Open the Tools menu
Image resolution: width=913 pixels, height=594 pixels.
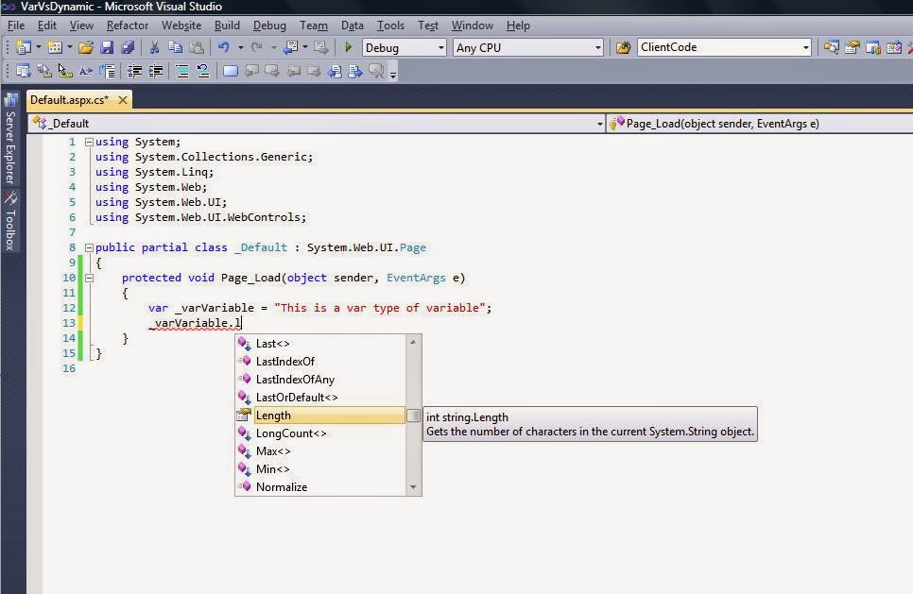click(x=390, y=25)
